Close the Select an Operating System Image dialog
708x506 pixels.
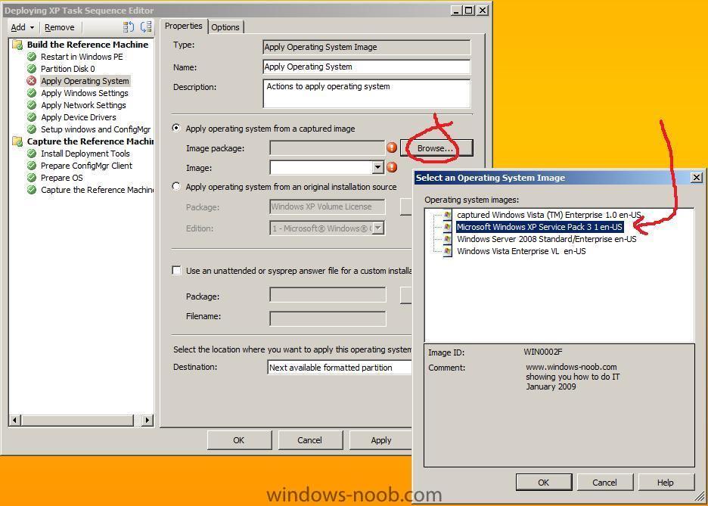click(x=697, y=178)
